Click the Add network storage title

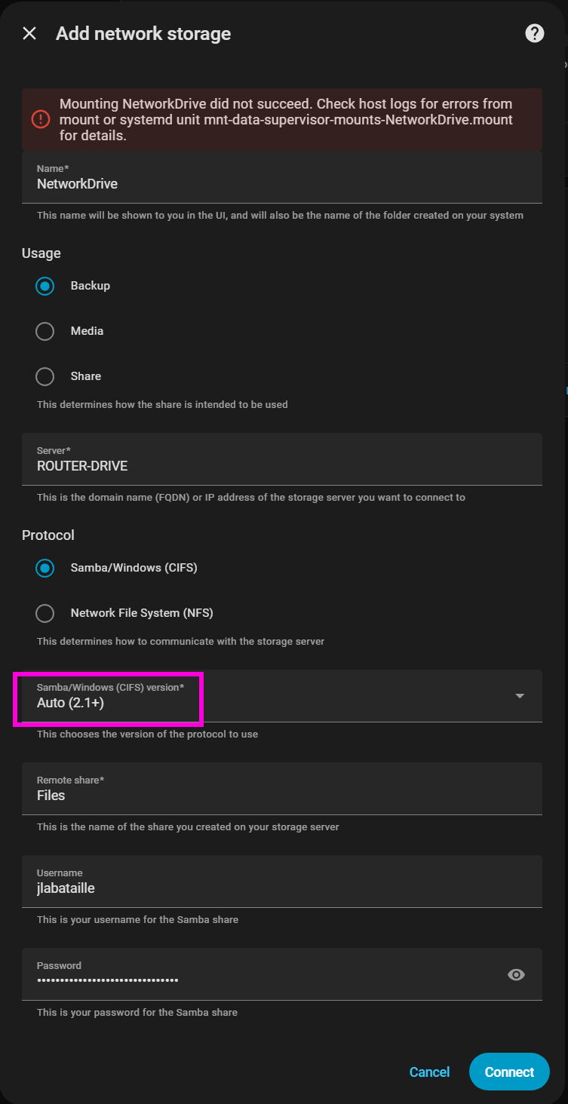click(143, 34)
